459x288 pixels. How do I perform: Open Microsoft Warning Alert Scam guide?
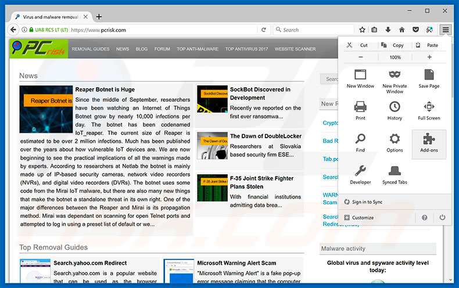236,263
